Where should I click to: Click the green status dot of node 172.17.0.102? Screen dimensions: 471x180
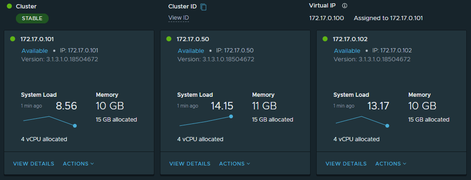click(x=325, y=39)
